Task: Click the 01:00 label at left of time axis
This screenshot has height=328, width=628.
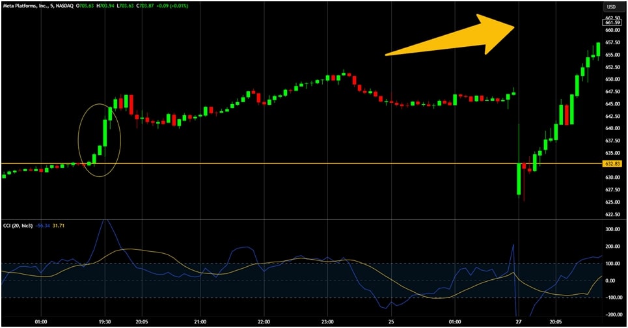Action: (x=40, y=321)
